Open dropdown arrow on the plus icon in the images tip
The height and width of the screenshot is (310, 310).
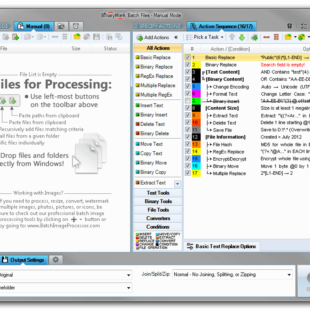(x=81, y=220)
